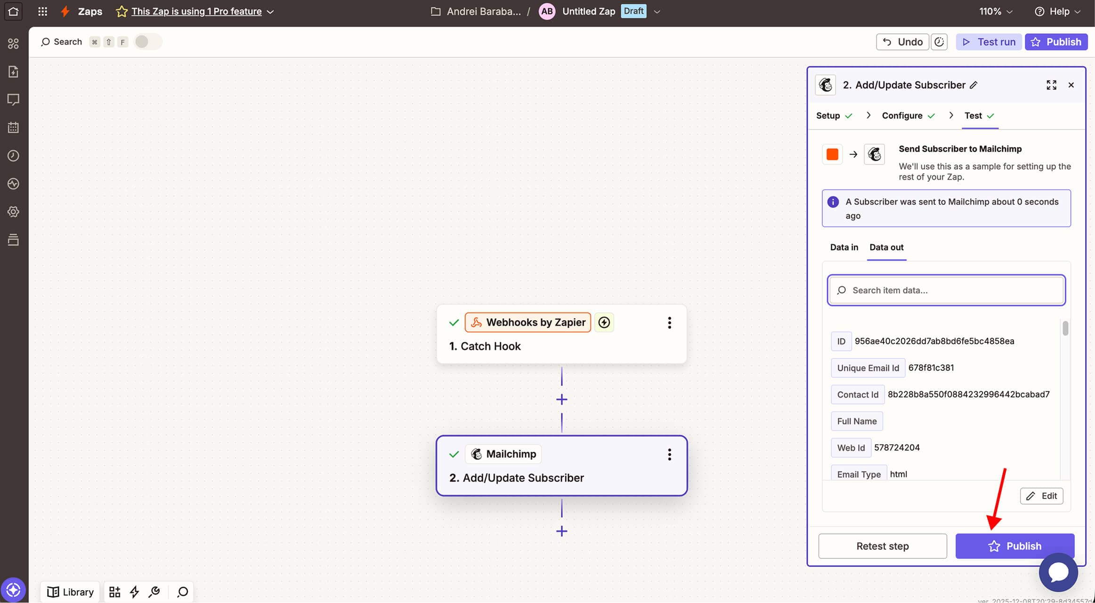This screenshot has height=603, width=1095.
Task: Open settings gear icon in left sidebar
Action: [13, 212]
